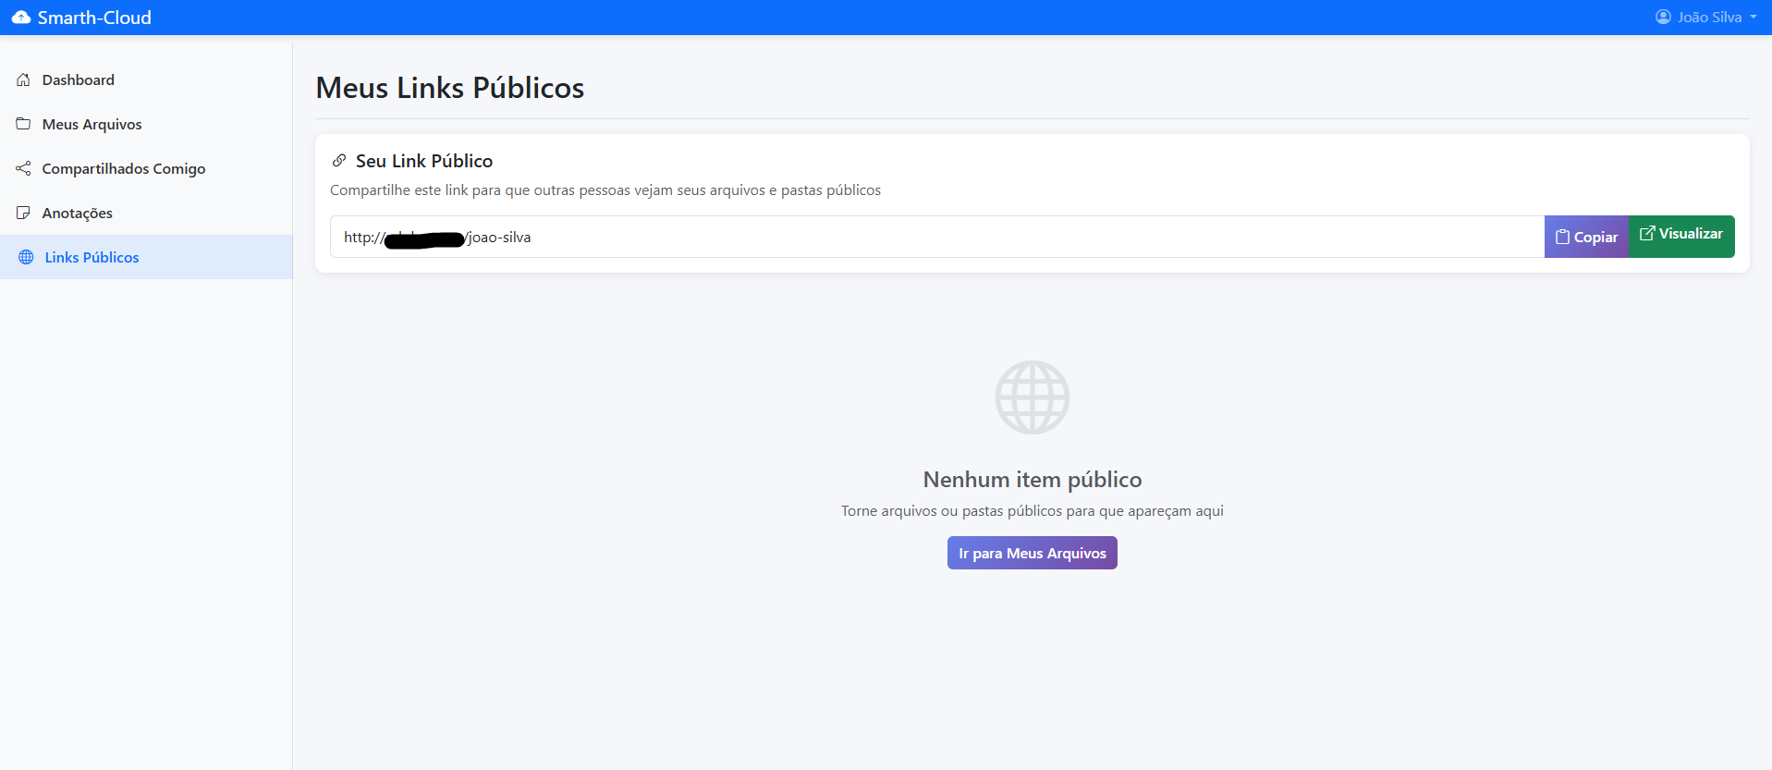Viewport: 1772px width, 770px height.
Task: Click the large globe empty-state icon
Action: pyautogui.click(x=1032, y=397)
